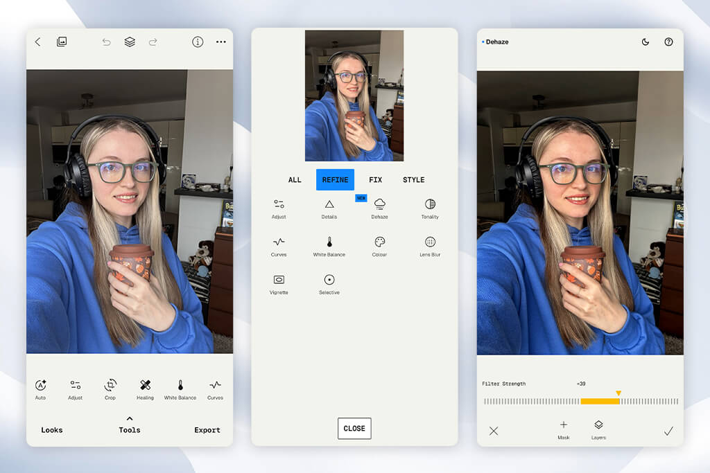
Task: Select the Healing tool
Action: [145, 389]
